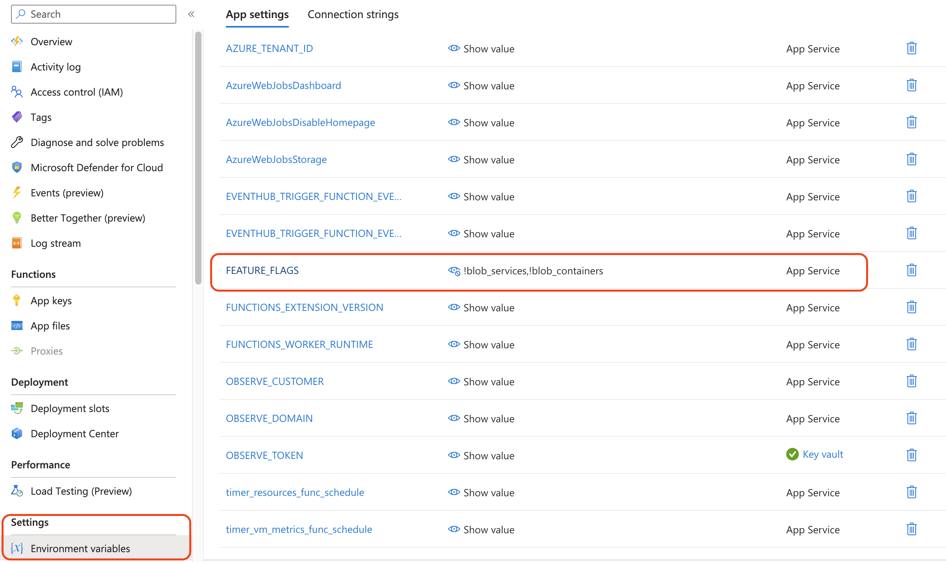
Task: Open the Log stream page
Action: pos(55,243)
